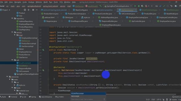Screen dimensions: 181x101
Task: Hide the Project tool window
Action: [x=37, y=10]
